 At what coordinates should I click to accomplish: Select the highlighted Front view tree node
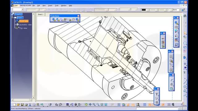24,21
